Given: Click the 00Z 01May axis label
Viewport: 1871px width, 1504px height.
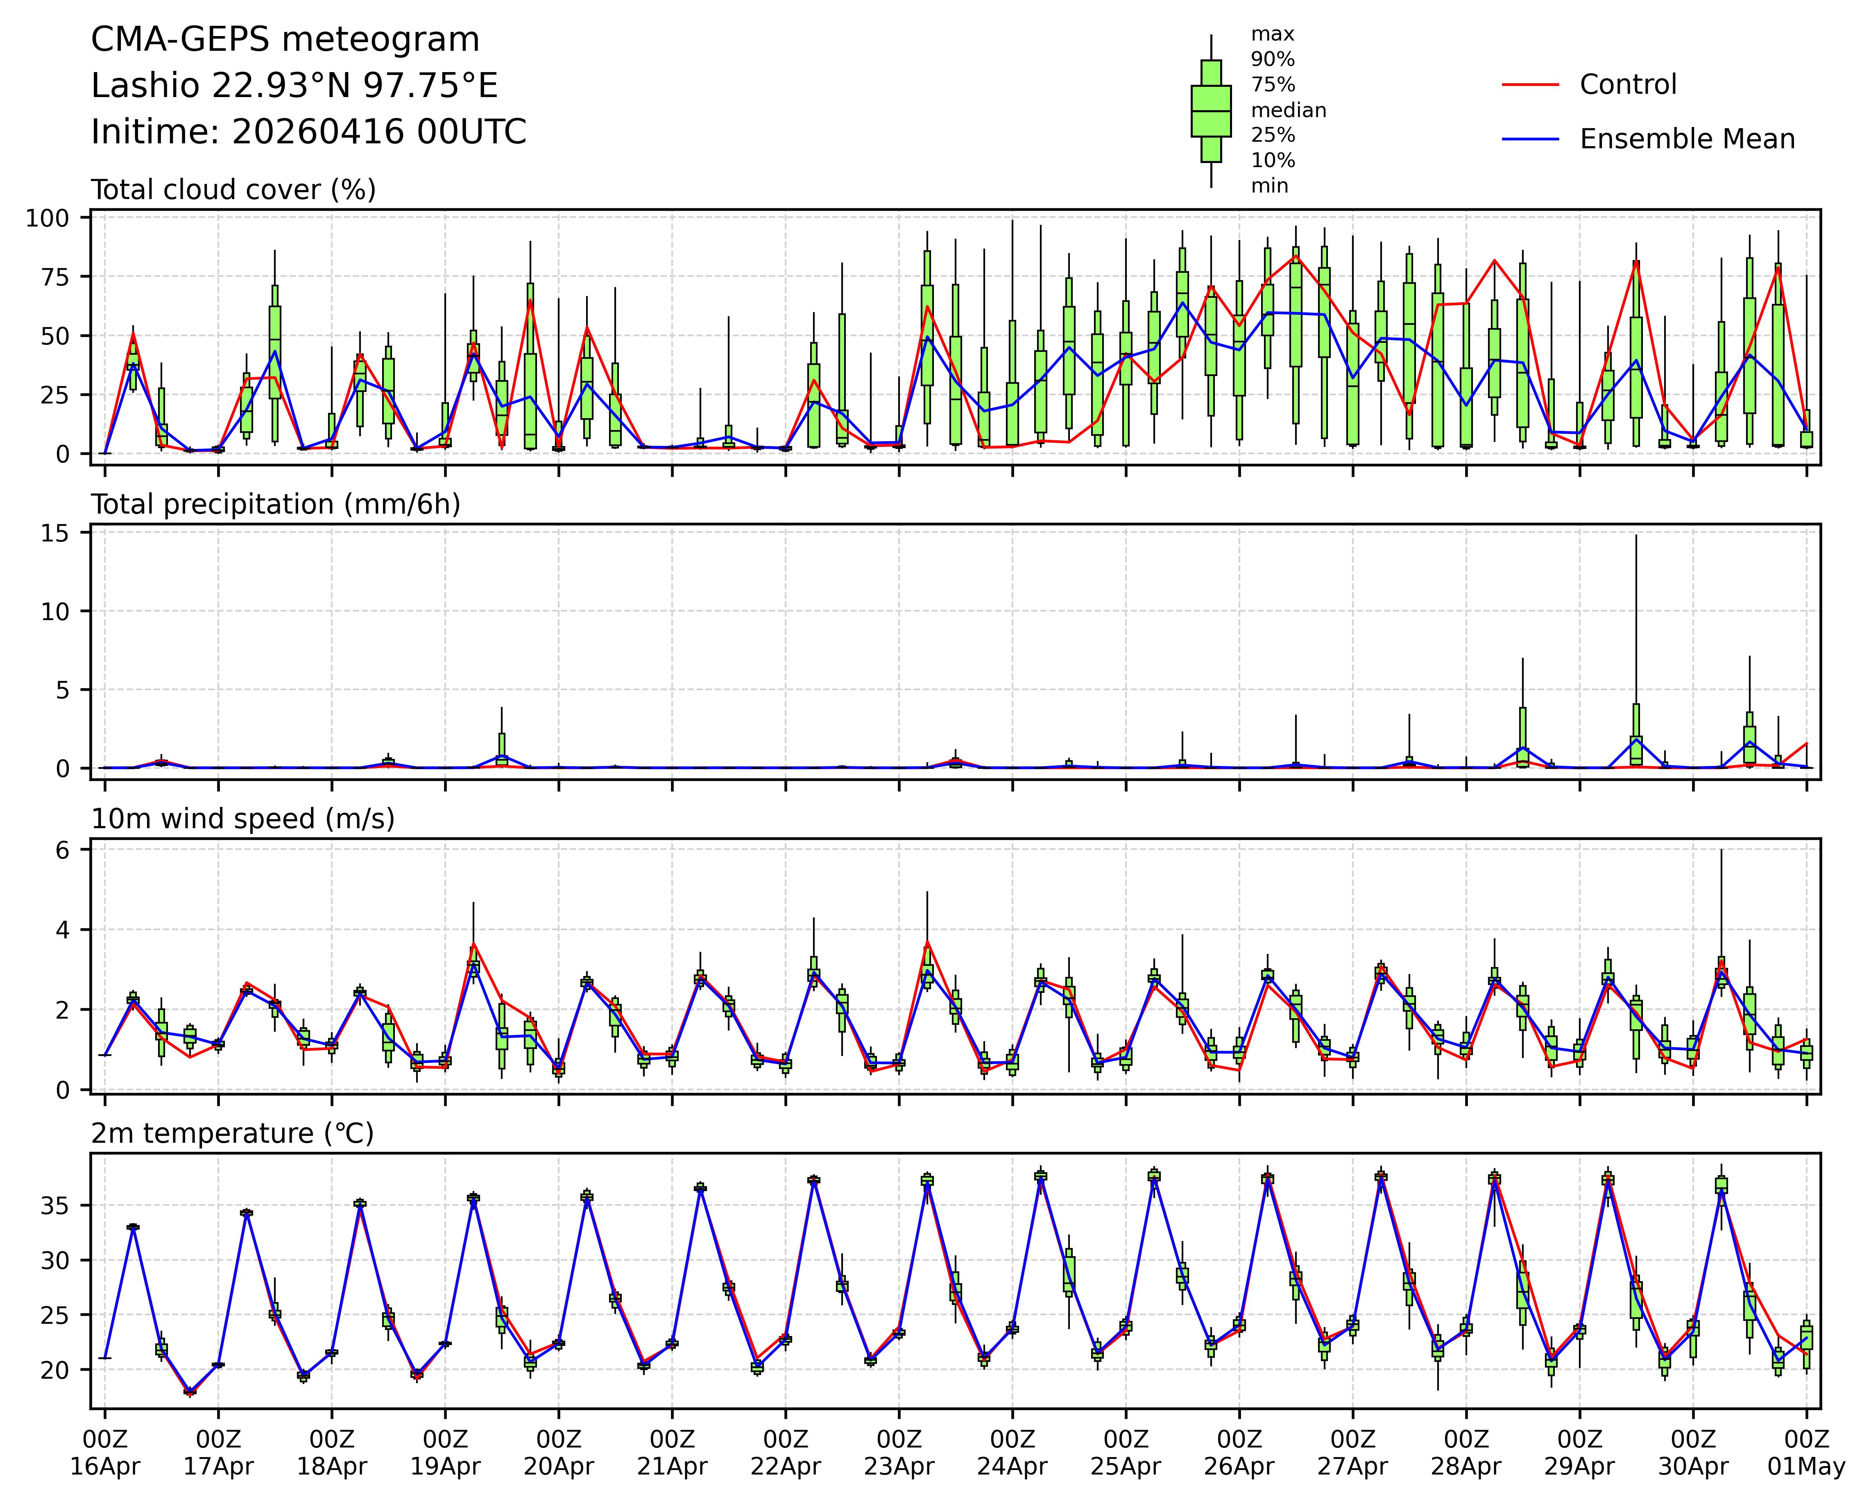Looking at the screenshot, I should coord(1807,1453).
